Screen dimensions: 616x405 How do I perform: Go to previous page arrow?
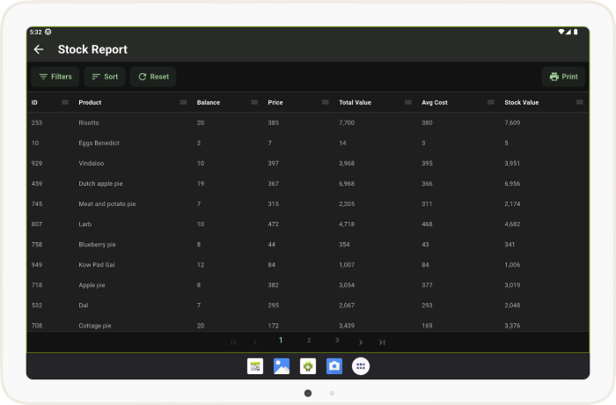pos(255,342)
